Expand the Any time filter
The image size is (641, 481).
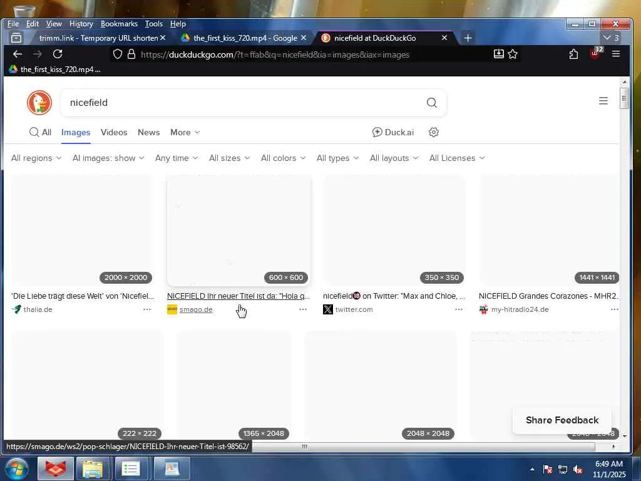click(177, 158)
